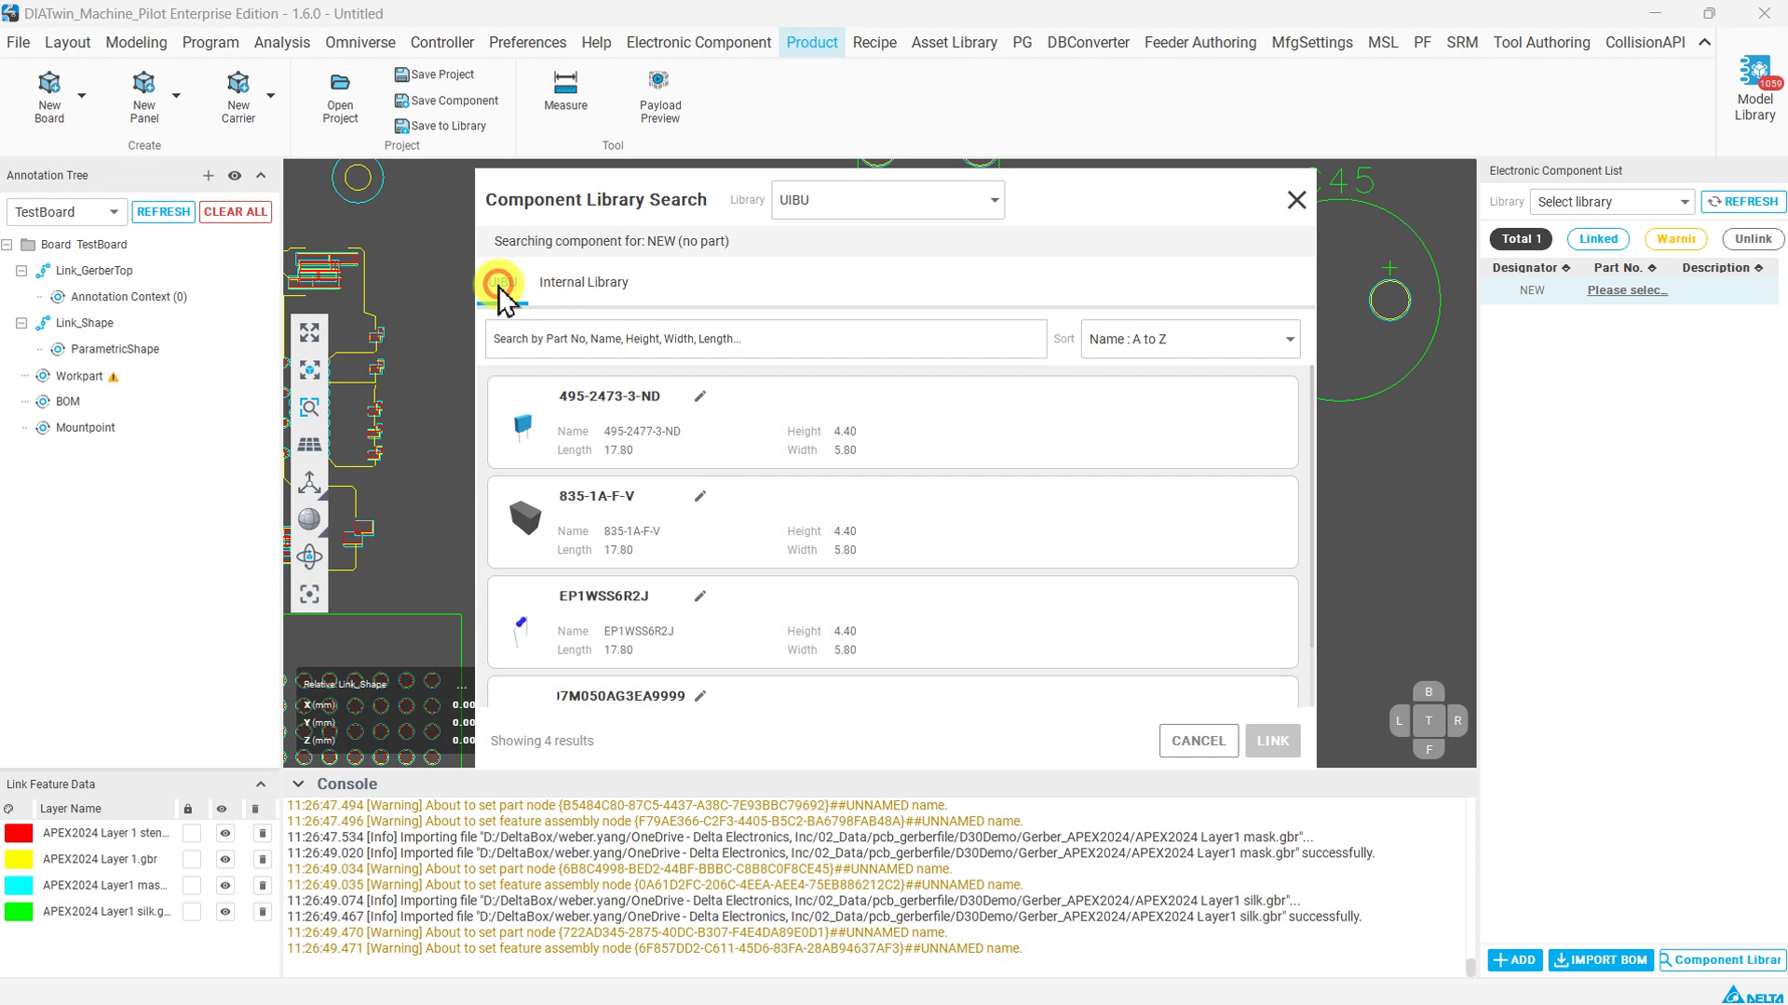This screenshot has height=1005, width=1788.
Task: Click CANCEL in the search dialog
Action: pos(1199,741)
